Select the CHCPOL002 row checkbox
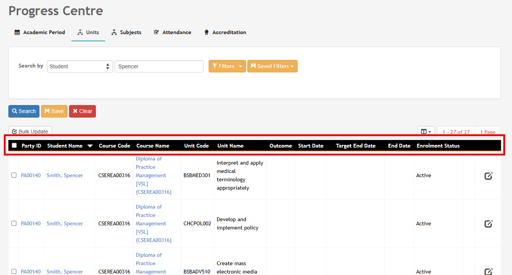The image size is (512, 275). (x=14, y=223)
